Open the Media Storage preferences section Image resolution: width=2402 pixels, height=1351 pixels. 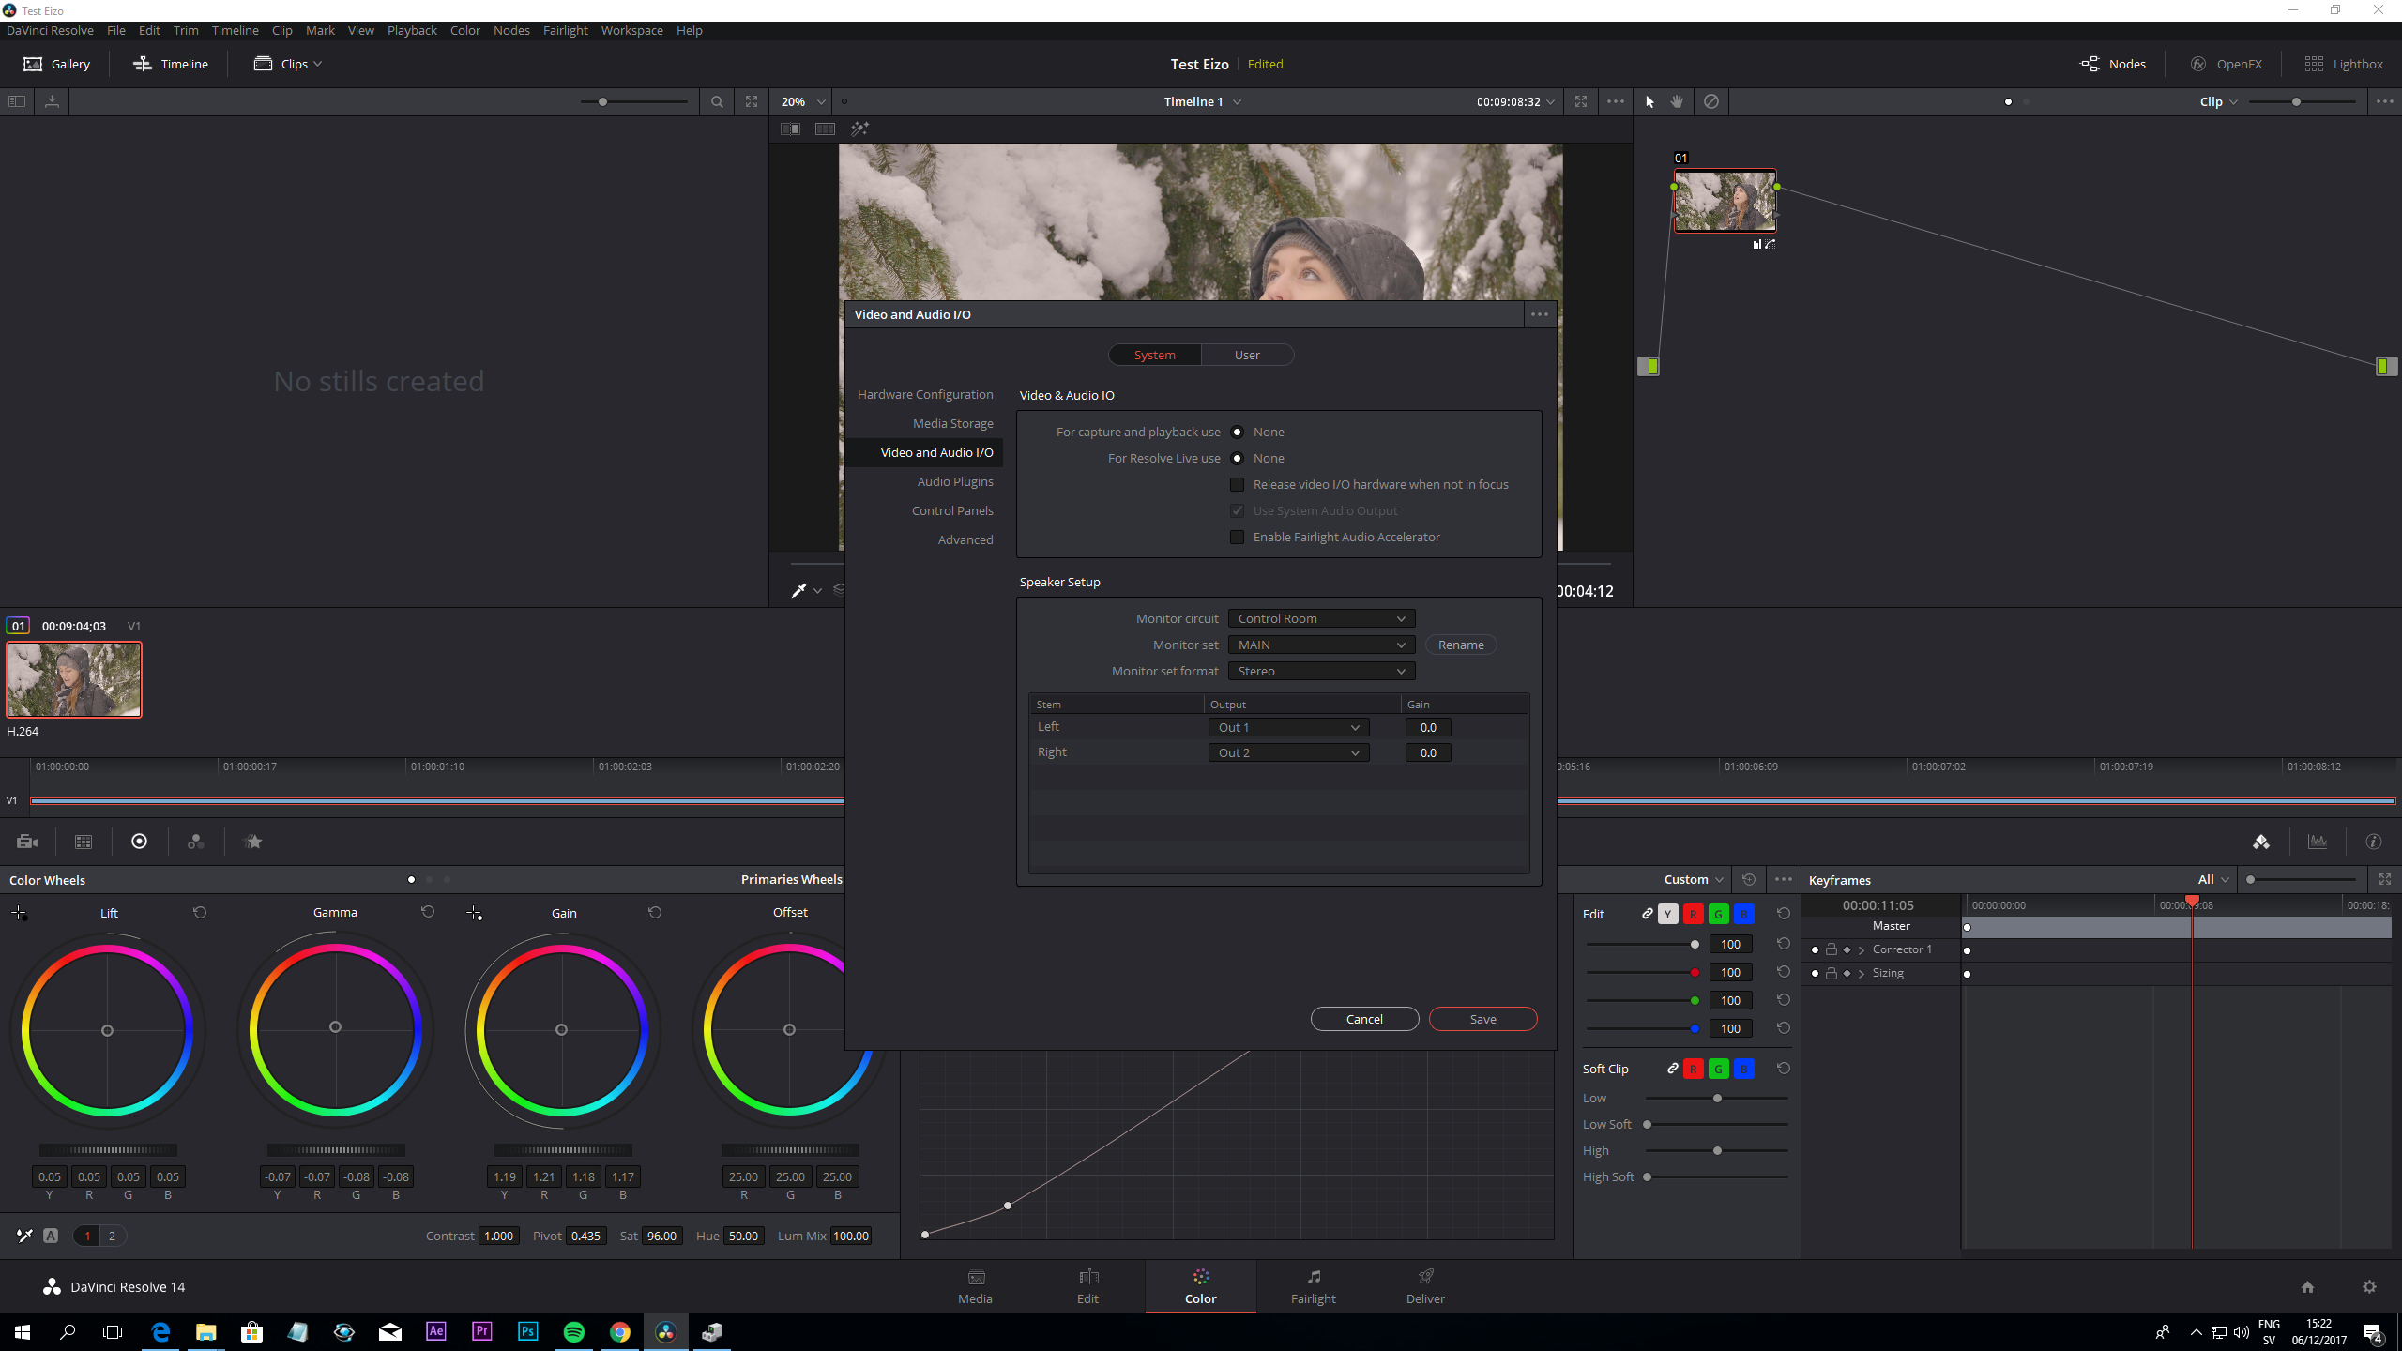(952, 423)
